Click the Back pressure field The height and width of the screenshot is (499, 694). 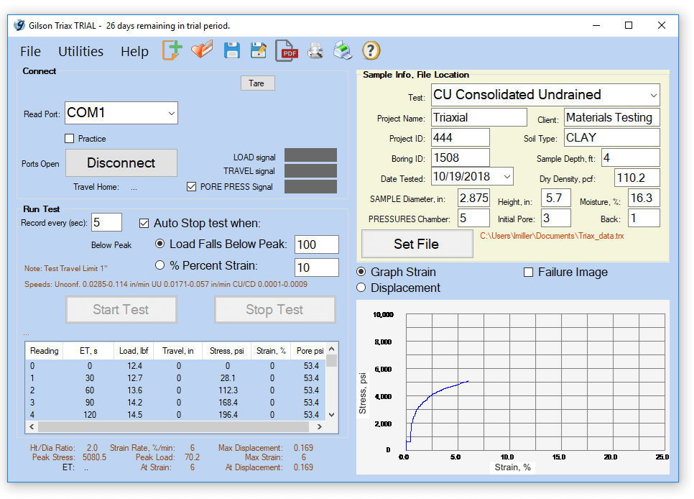[644, 218]
